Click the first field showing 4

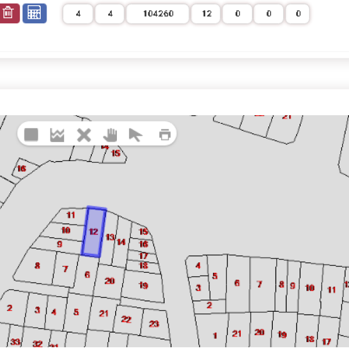(x=78, y=14)
